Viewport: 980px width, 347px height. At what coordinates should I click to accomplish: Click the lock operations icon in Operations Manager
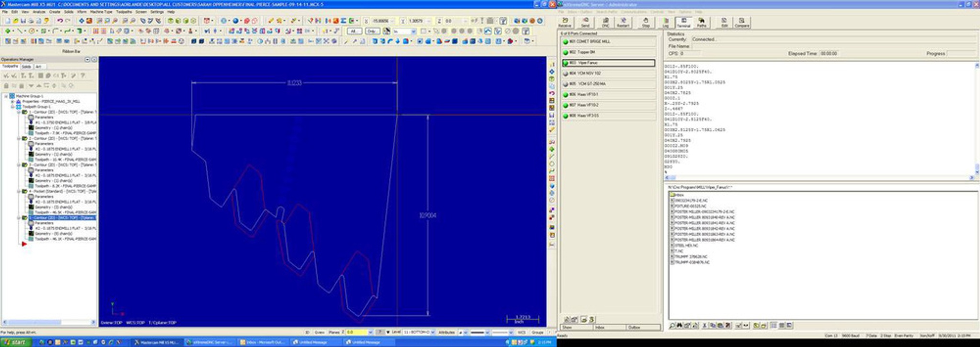coord(6,85)
